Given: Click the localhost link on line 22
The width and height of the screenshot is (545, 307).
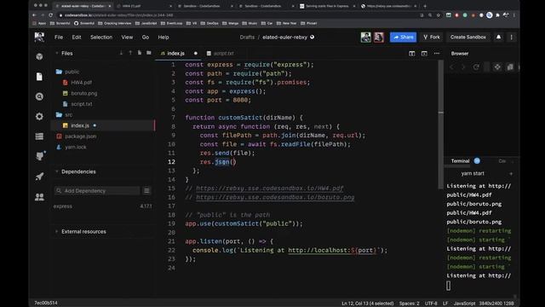Looking at the screenshot, I should pyautogui.click(x=333, y=250).
